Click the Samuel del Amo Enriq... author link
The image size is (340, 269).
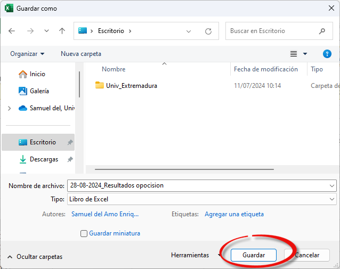click(x=105, y=214)
